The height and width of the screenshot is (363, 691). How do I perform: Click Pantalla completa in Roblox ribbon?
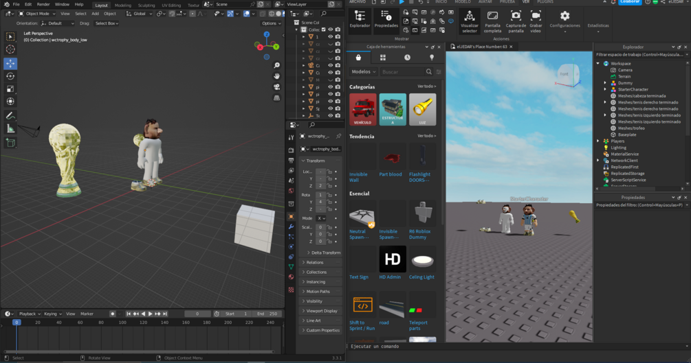point(492,21)
